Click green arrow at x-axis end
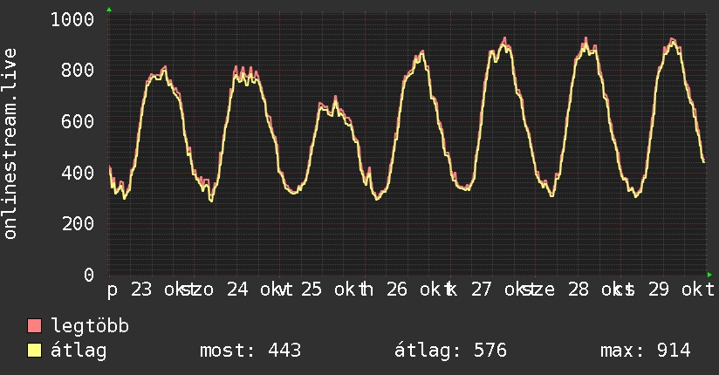Screen dimensions: 719x375 [709, 275]
